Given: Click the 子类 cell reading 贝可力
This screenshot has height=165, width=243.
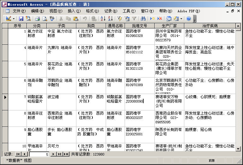Looking at the screenshot, I should (61, 147).
